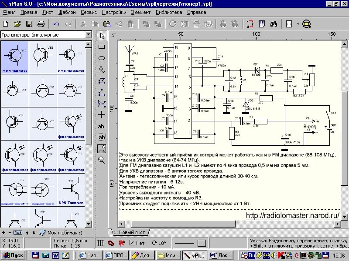Open a file with the folder icon
Image resolution: width=349 pixels, height=261 pixels.
[x=17, y=24]
